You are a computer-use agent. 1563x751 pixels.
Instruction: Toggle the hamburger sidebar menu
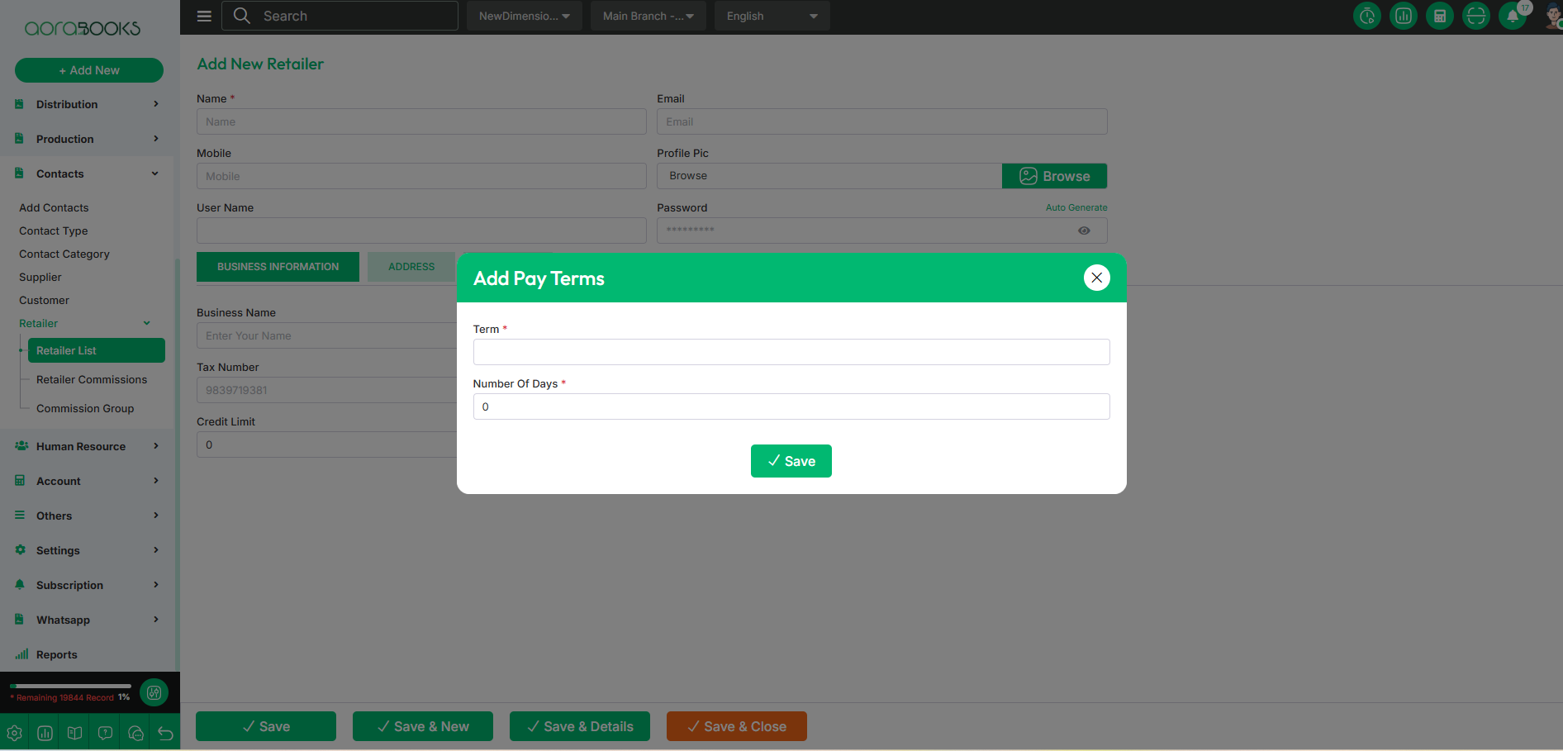point(204,16)
